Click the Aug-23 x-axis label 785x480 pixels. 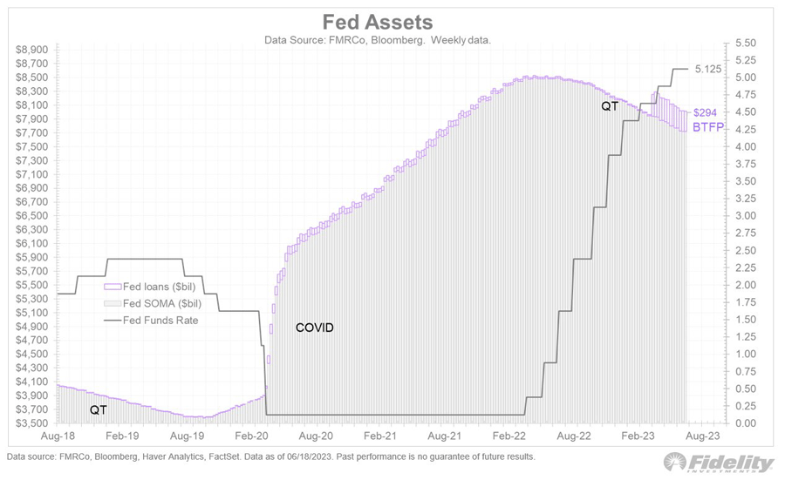pyautogui.click(x=702, y=434)
